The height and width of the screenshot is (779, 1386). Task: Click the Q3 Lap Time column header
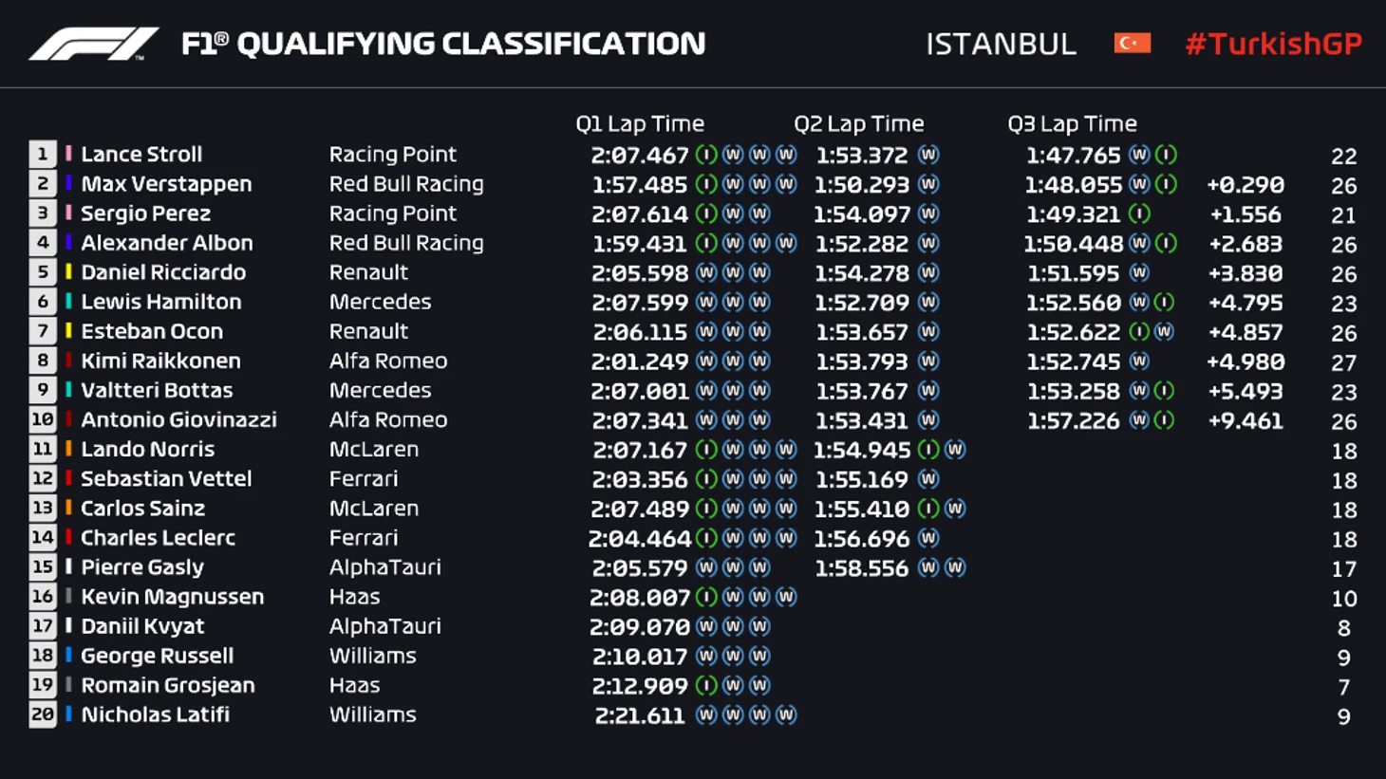pyautogui.click(x=1072, y=124)
